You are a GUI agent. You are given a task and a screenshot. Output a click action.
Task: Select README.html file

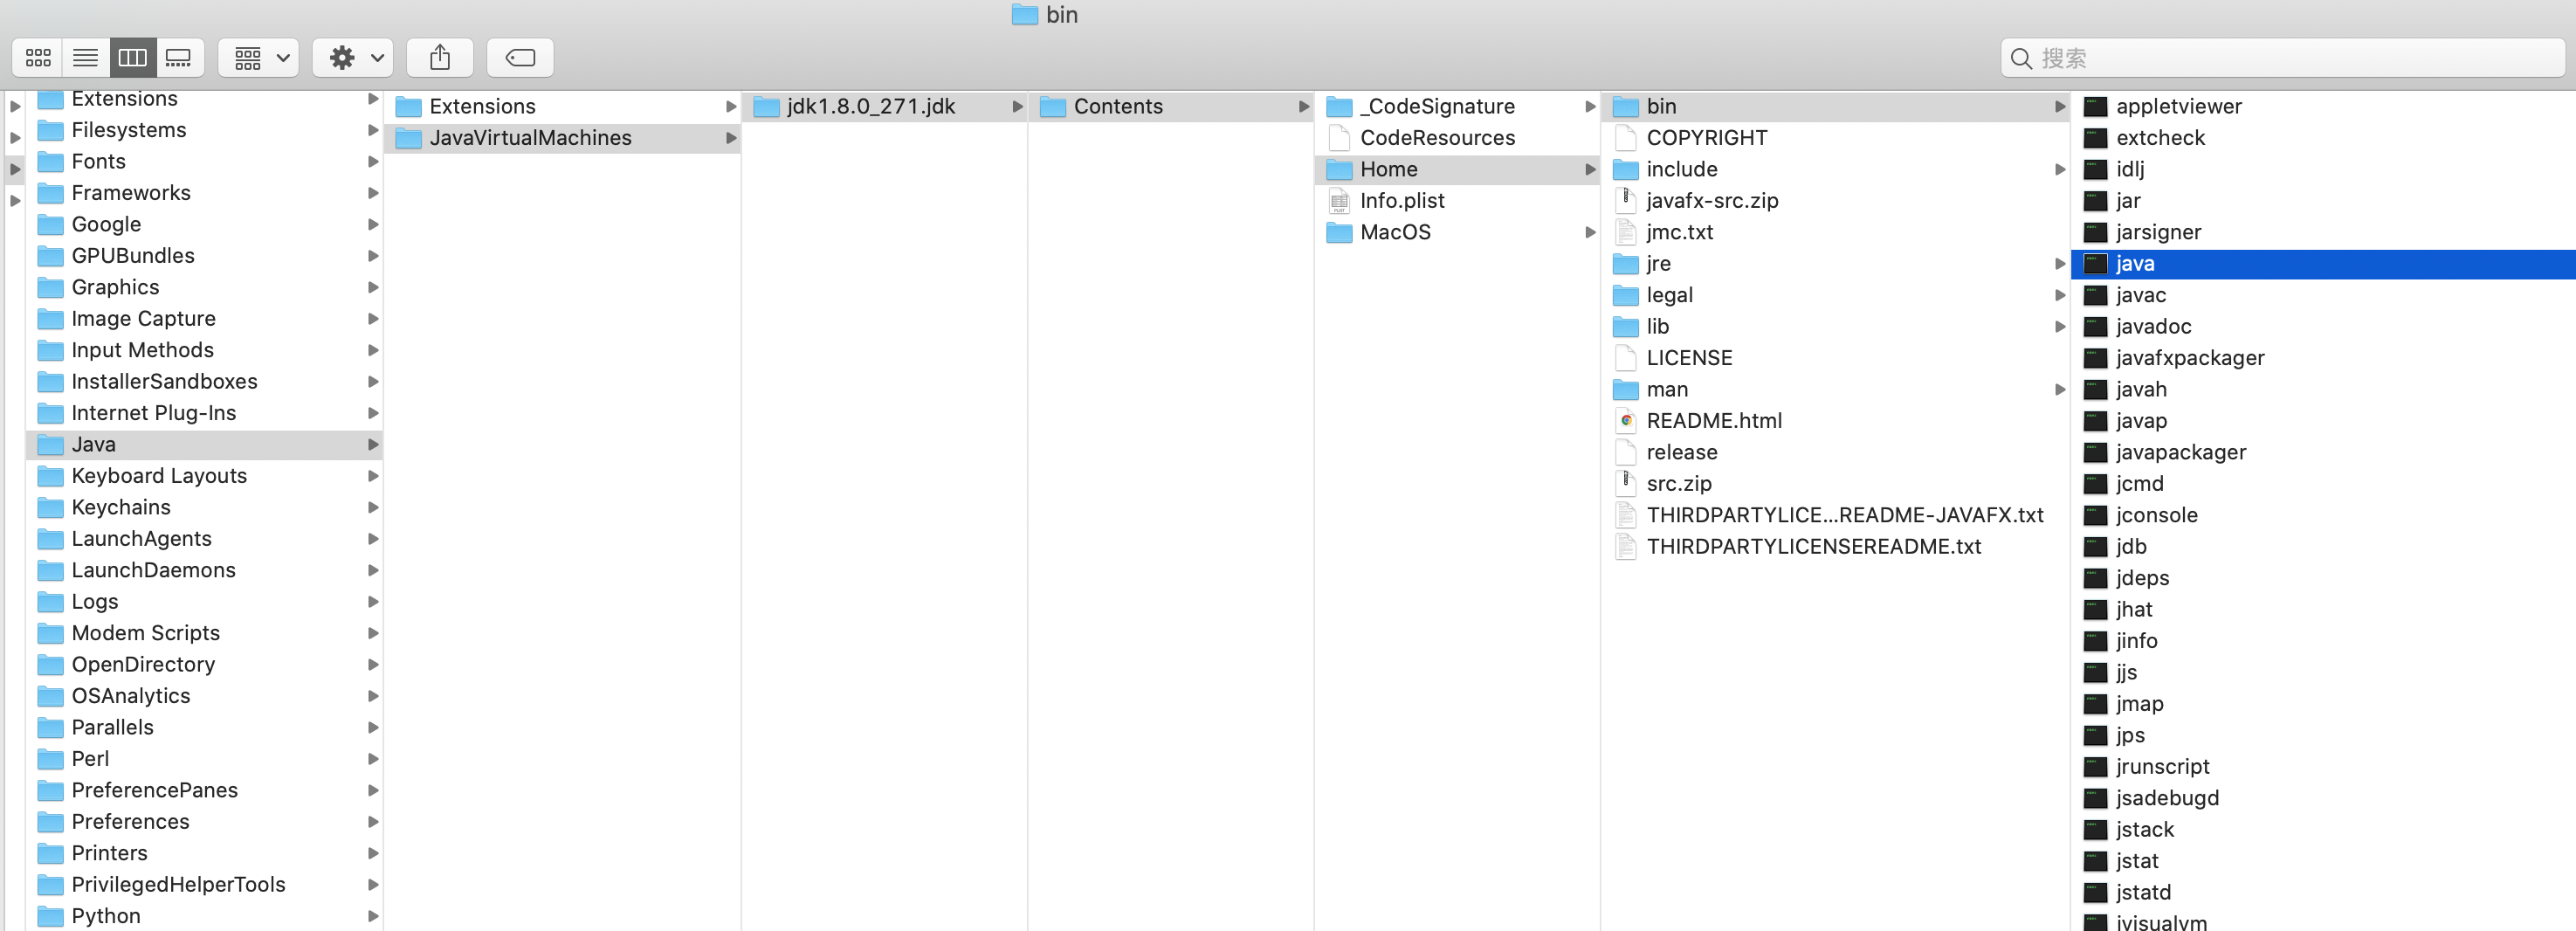click(x=1713, y=421)
